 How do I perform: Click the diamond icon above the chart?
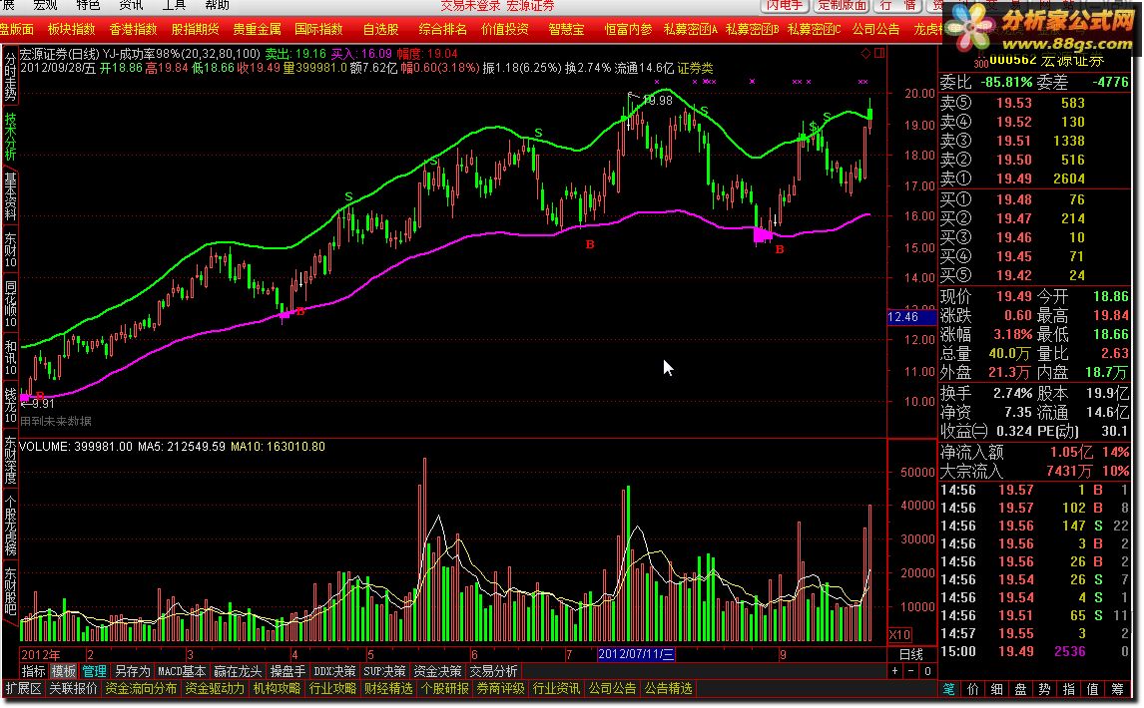tap(866, 53)
